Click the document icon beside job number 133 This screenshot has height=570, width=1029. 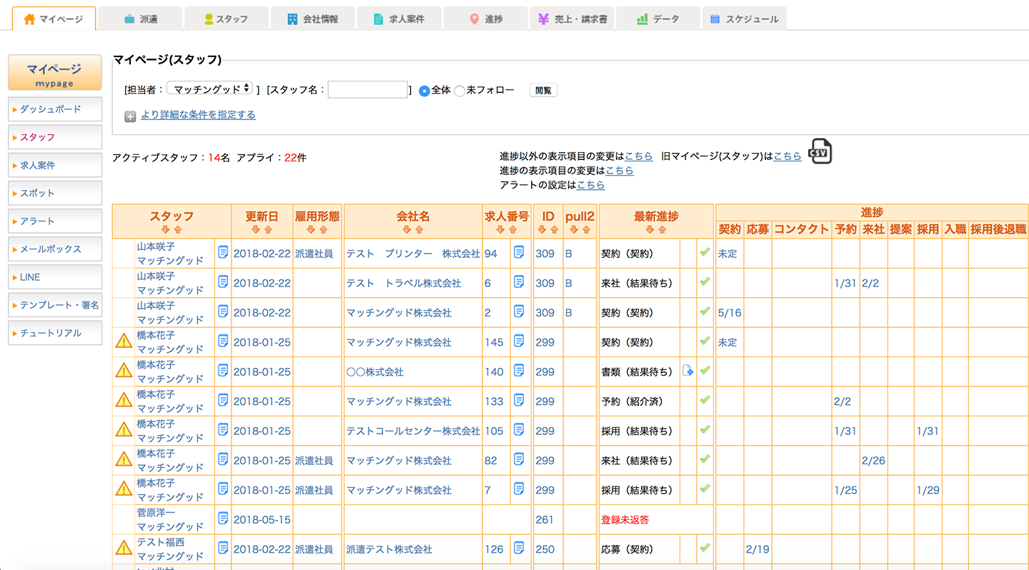[519, 400]
